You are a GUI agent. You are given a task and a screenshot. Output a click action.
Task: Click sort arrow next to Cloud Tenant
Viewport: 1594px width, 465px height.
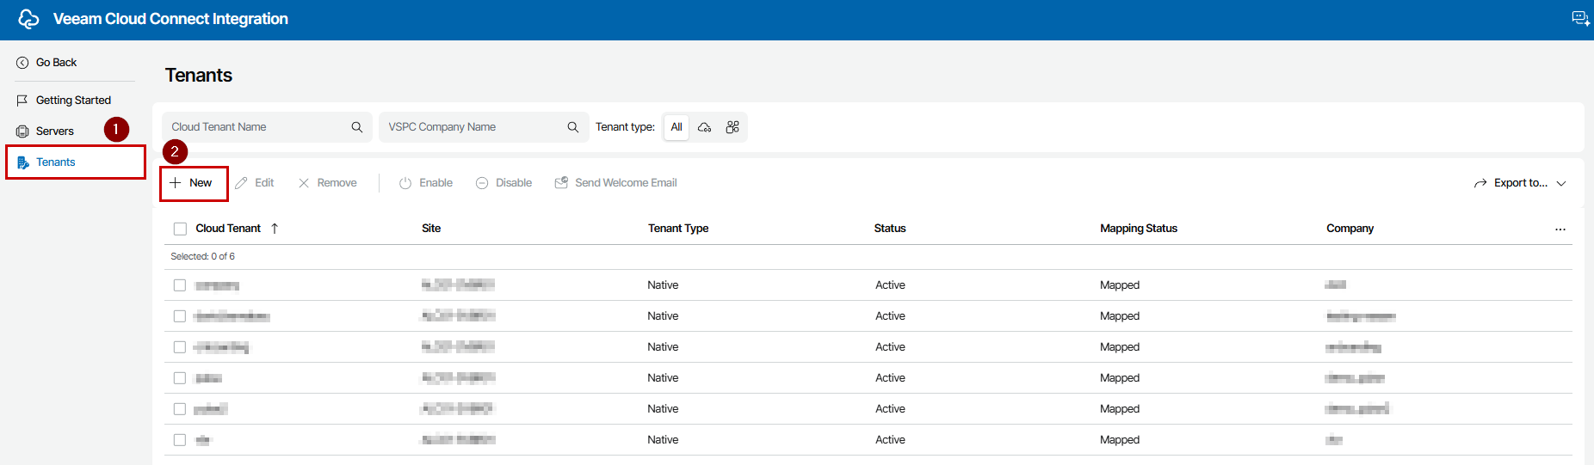coord(275,229)
